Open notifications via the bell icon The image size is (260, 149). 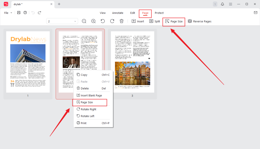(222, 4)
